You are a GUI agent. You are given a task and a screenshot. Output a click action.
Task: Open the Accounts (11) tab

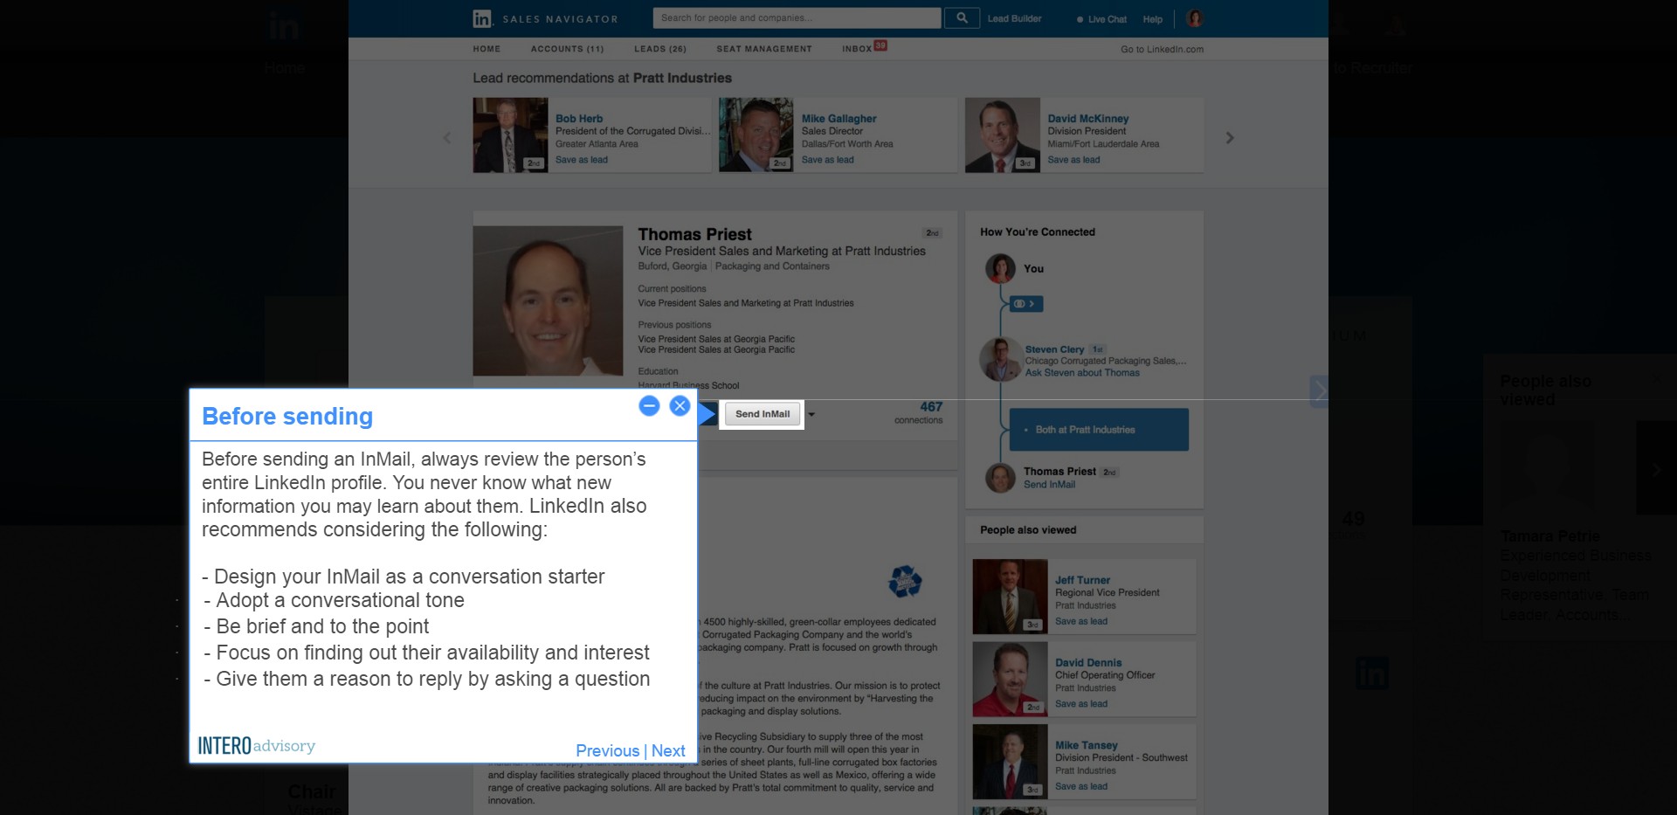(567, 49)
